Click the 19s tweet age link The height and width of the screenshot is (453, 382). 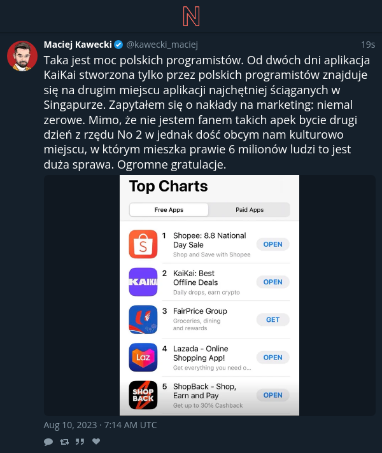(368, 45)
